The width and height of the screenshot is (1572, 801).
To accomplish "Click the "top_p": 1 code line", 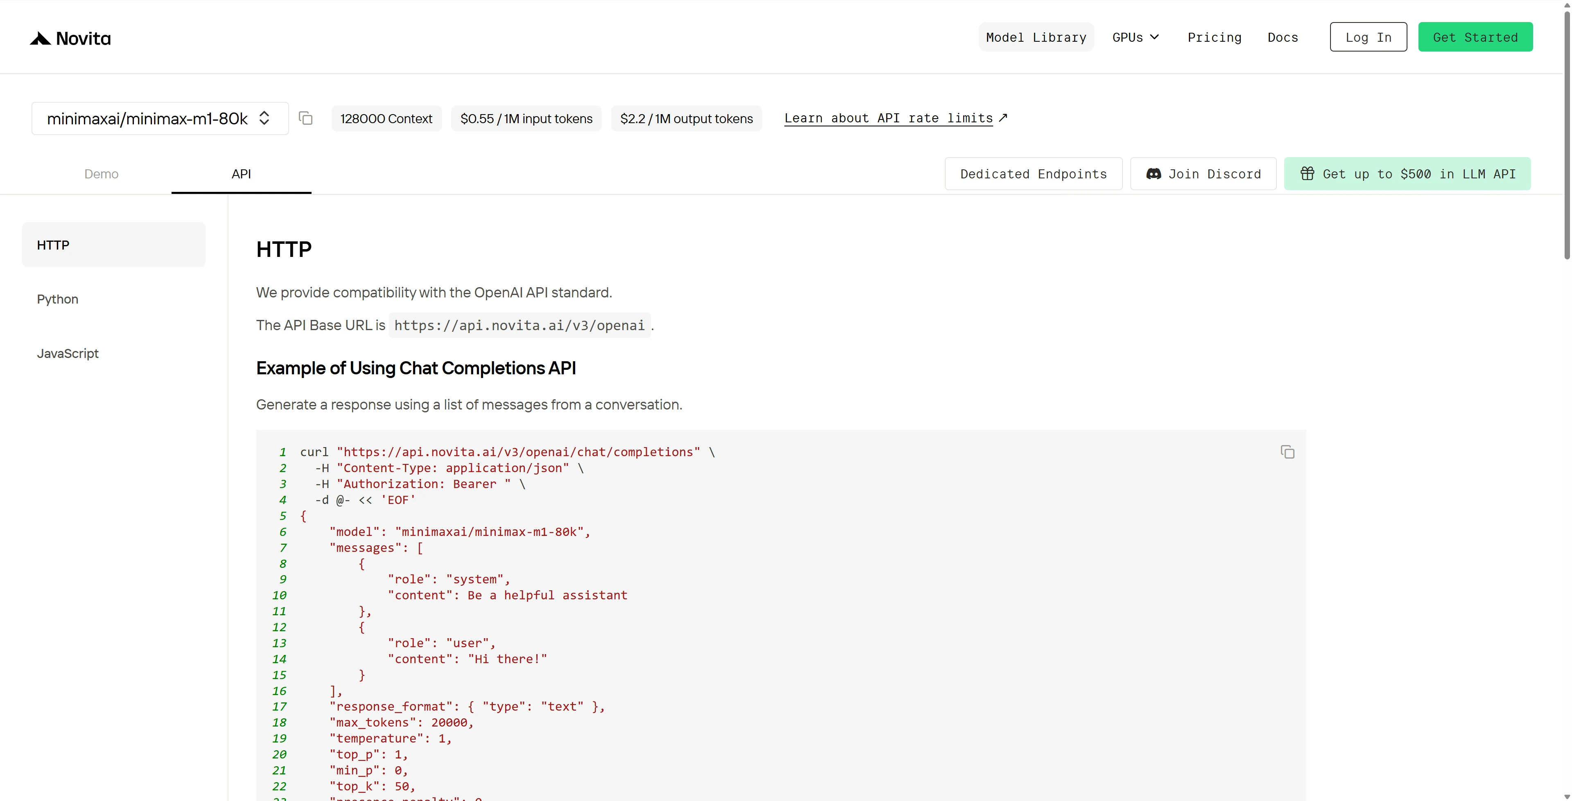I will click(368, 754).
